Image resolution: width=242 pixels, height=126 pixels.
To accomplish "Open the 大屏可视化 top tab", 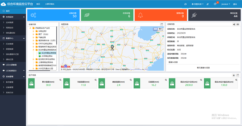I will (x=50, y=4).
